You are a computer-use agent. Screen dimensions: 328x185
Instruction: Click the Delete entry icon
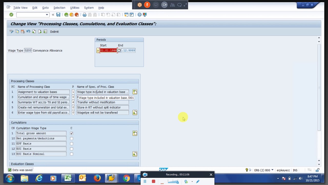(23, 31)
